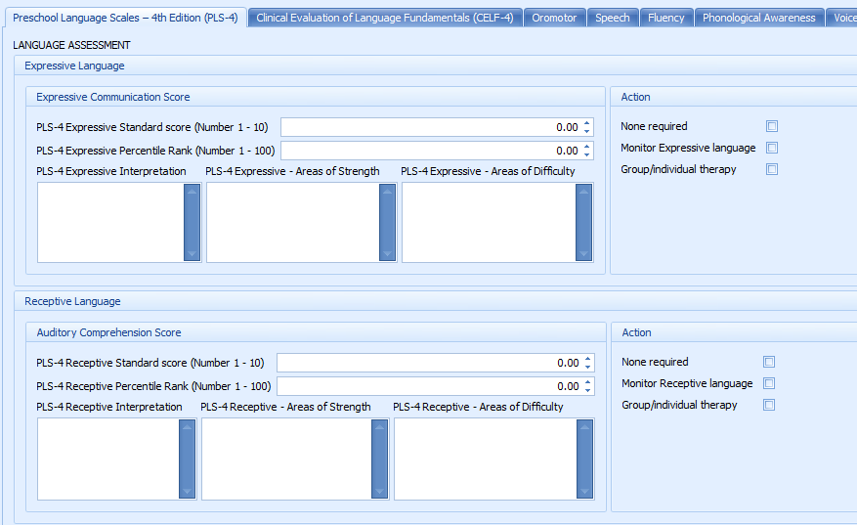Enable Monitor Receptive language checkbox
857x525 pixels.
[769, 383]
